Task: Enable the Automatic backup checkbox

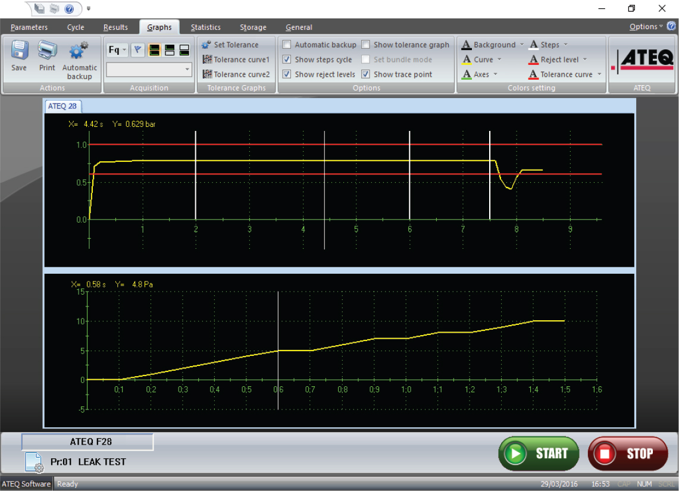Action: point(287,45)
